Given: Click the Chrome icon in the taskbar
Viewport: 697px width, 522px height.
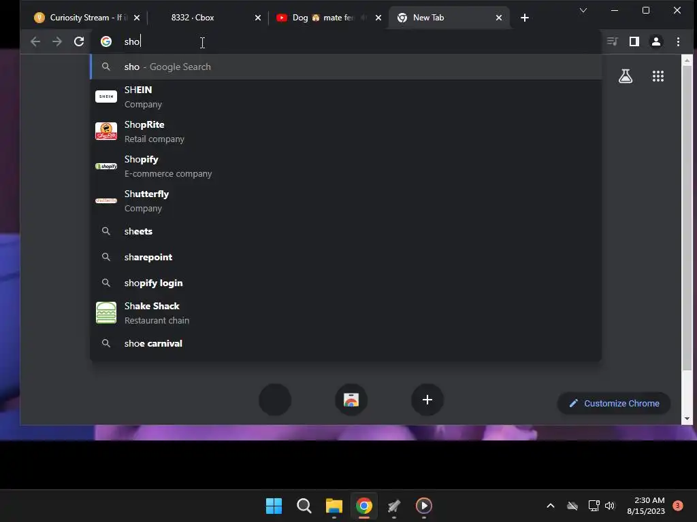Looking at the screenshot, I should tap(364, 506).
